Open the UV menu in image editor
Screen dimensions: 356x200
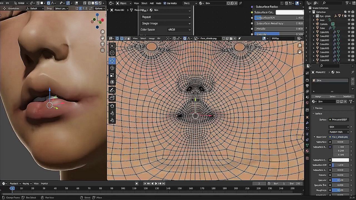[159, 38]
